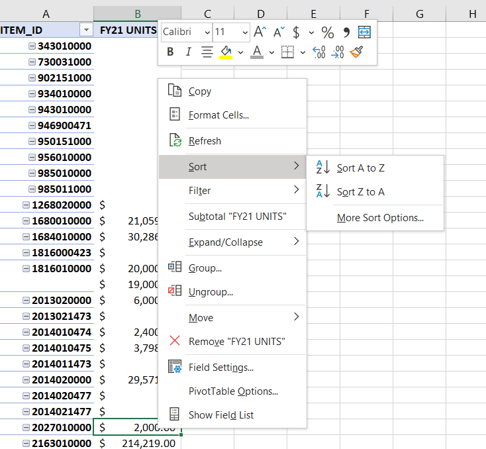
Task: Click item label 2014010475
Action: point(62,348)
